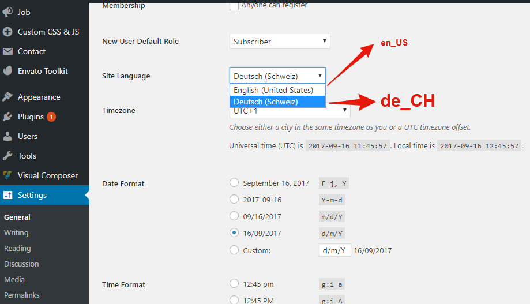Screen dimensions: 530x304
Task: Click the Plugins plug icon
Action: (7, 117)
